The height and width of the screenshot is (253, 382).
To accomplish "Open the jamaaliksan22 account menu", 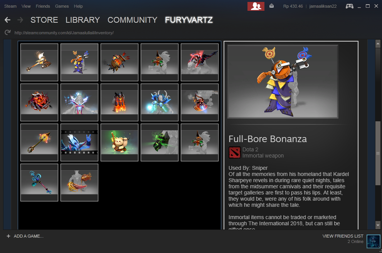I will click(x=323, y=6).
